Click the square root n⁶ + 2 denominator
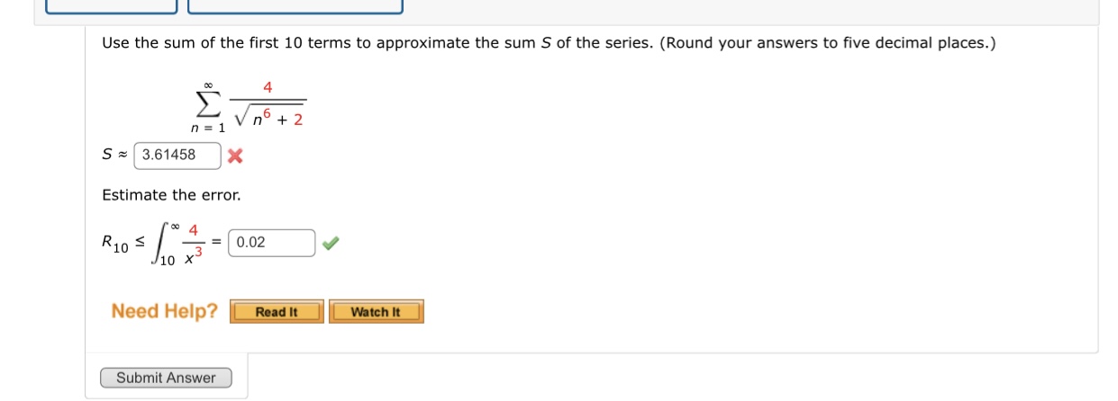Viewport: 1118px width, 401px height. 268,115
